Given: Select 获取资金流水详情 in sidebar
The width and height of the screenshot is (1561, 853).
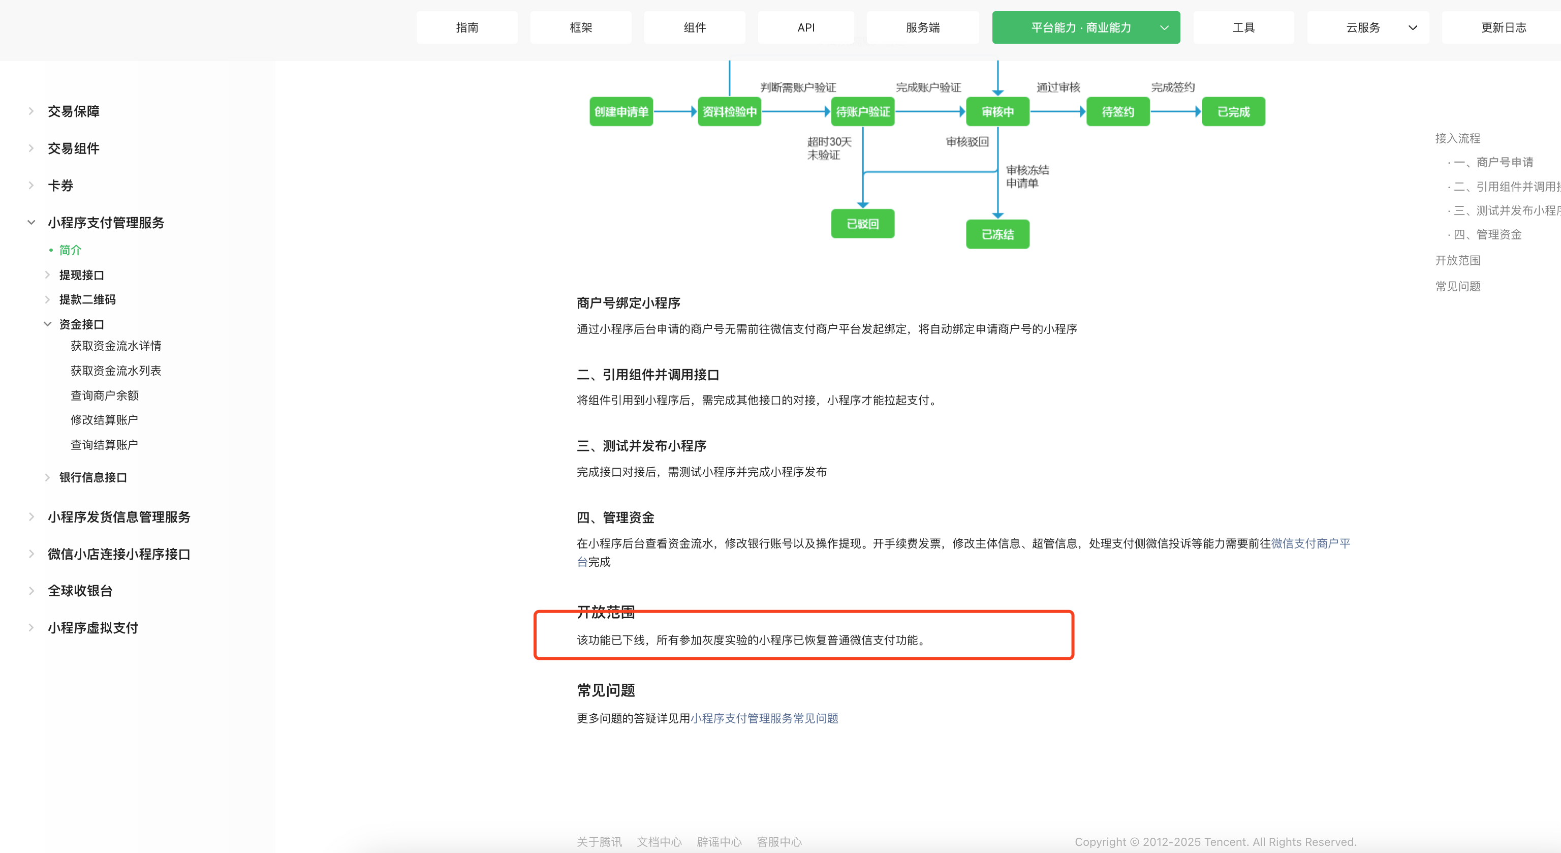Looking at the screenshot, I should (x=116, y=346).
